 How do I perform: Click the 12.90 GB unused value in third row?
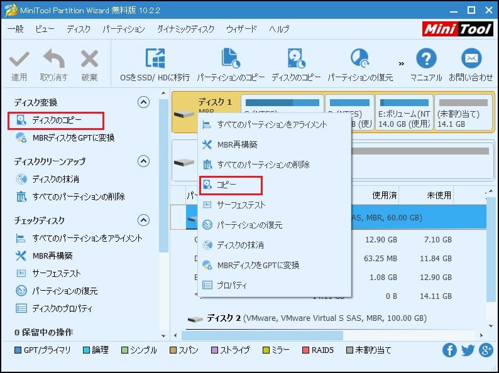coord(436,278)
